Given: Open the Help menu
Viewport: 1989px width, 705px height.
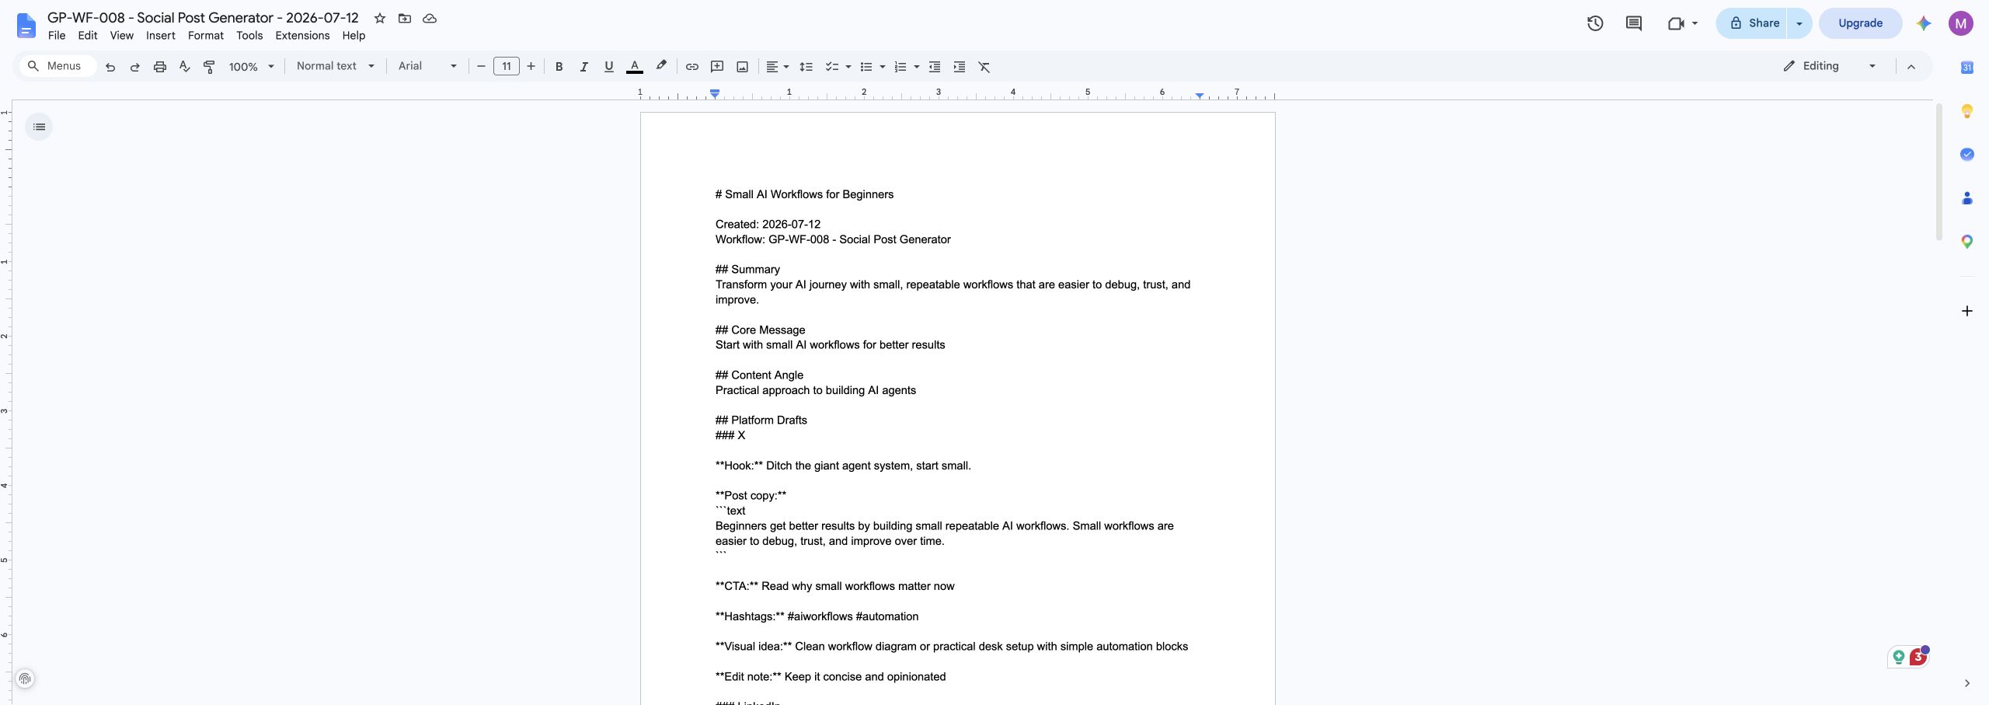Looking at the screenshot, I should pyautogui.click(x=354, y=36).
